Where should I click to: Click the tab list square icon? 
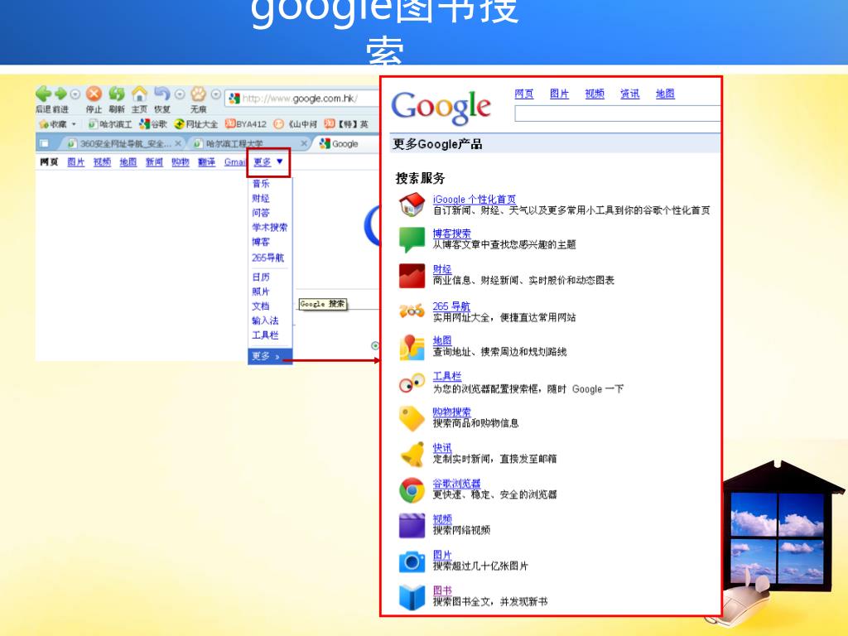coord(45,144)
